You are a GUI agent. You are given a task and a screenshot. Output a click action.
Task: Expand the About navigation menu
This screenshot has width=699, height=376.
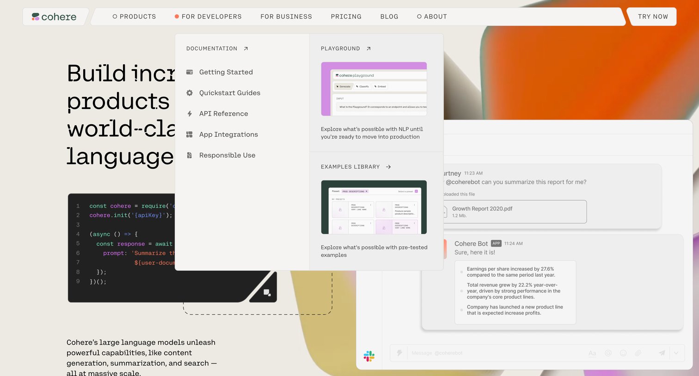pos(432,17)
